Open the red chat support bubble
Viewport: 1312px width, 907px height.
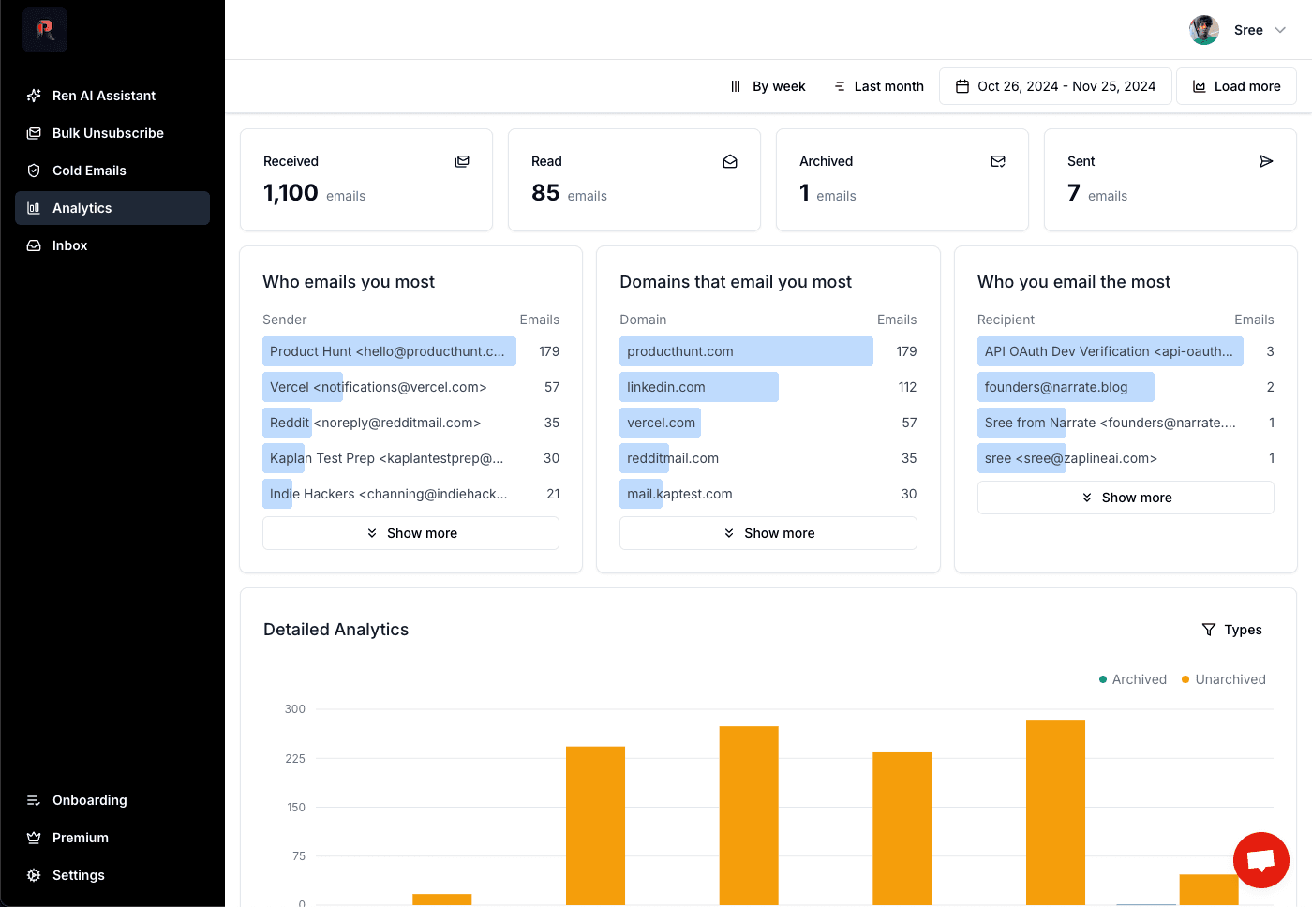(1261, 860)
